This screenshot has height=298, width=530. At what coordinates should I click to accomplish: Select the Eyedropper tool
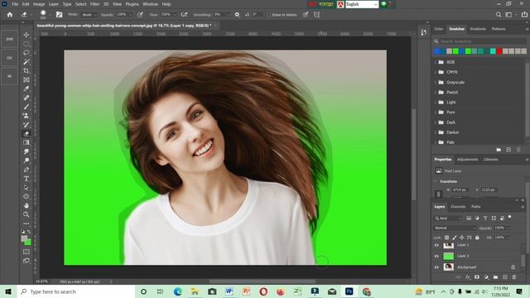pyautogui.click(x=26, y=89)
